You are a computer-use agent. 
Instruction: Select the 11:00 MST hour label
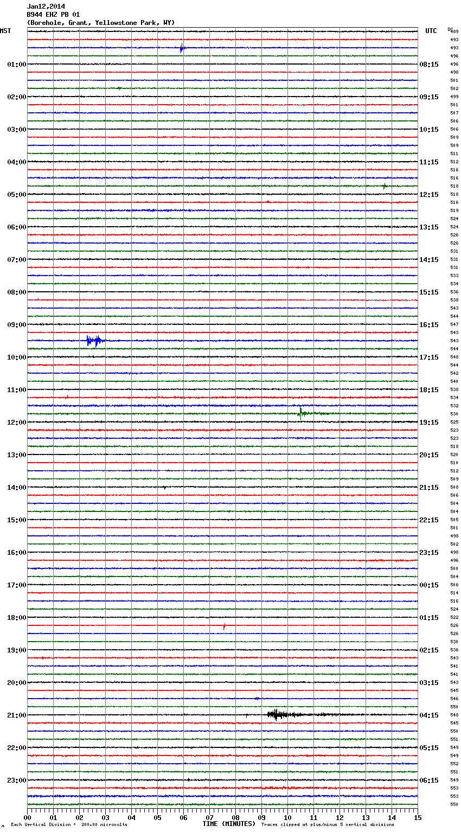pyautogui.click(x=16, y=390)
